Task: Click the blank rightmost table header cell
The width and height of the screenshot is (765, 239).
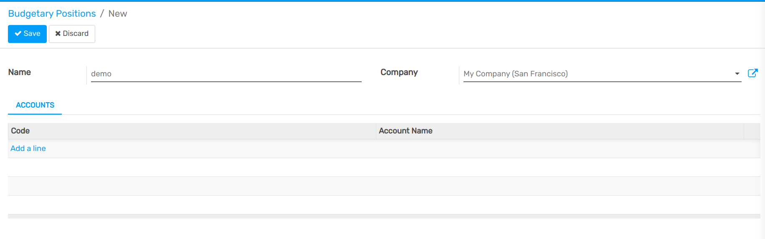Action: [x=752, y=131]
